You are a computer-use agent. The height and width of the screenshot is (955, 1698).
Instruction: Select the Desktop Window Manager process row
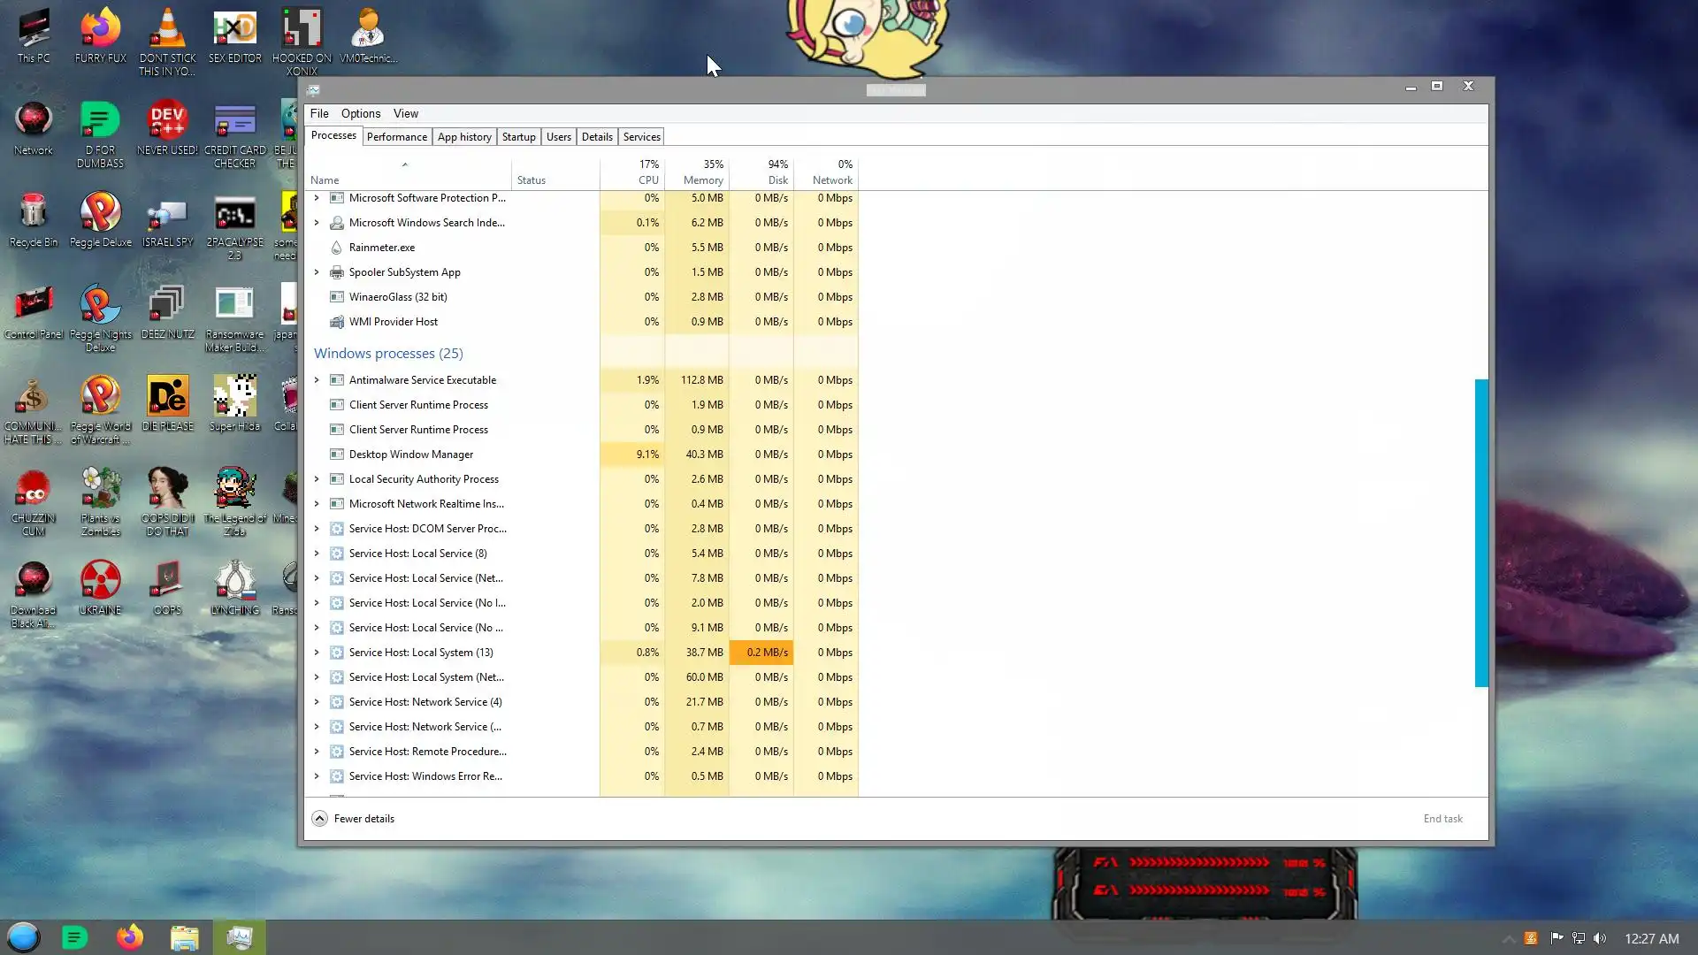click(411, 455)
